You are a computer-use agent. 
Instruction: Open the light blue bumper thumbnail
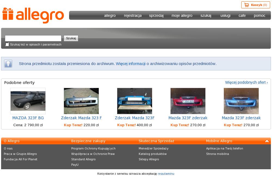click(x=241, y=101)
